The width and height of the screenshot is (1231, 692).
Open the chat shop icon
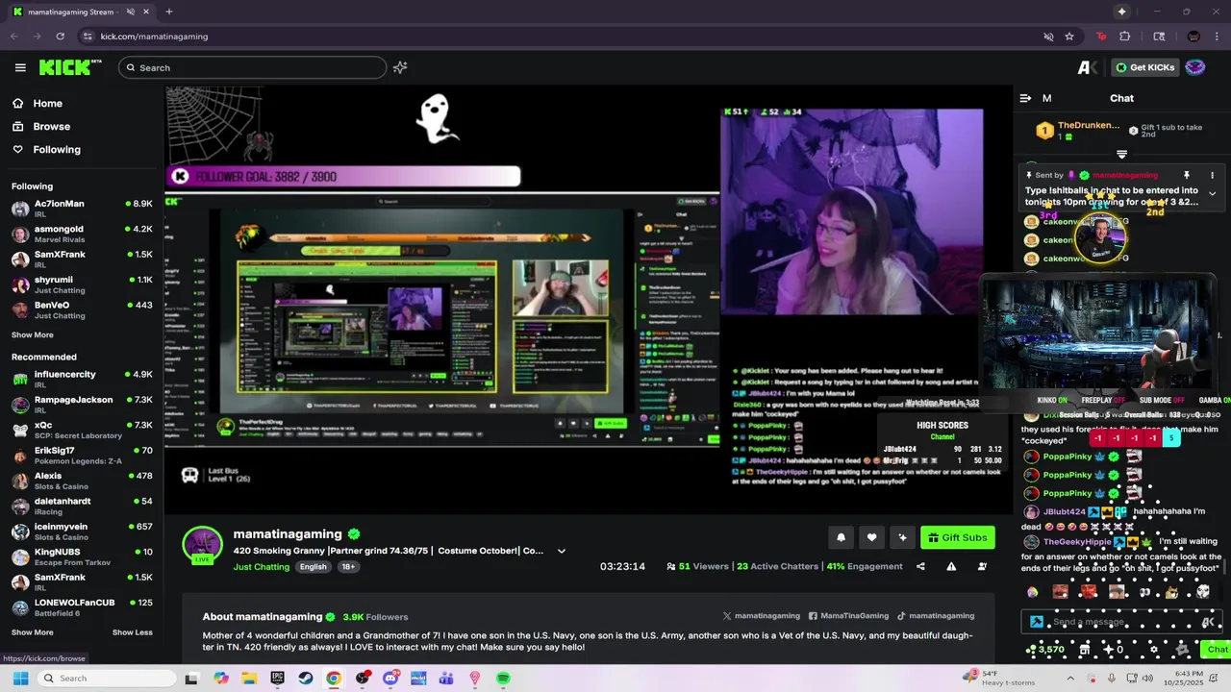1085,650
